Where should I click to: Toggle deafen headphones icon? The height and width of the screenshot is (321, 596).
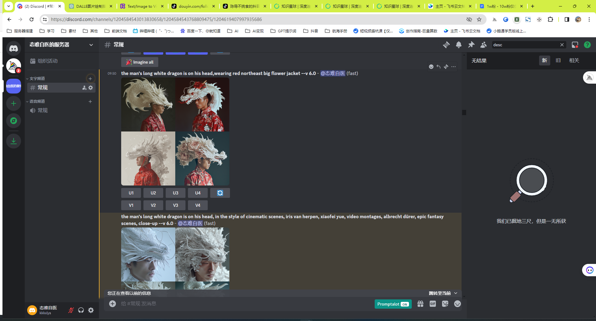coord(81,310)
